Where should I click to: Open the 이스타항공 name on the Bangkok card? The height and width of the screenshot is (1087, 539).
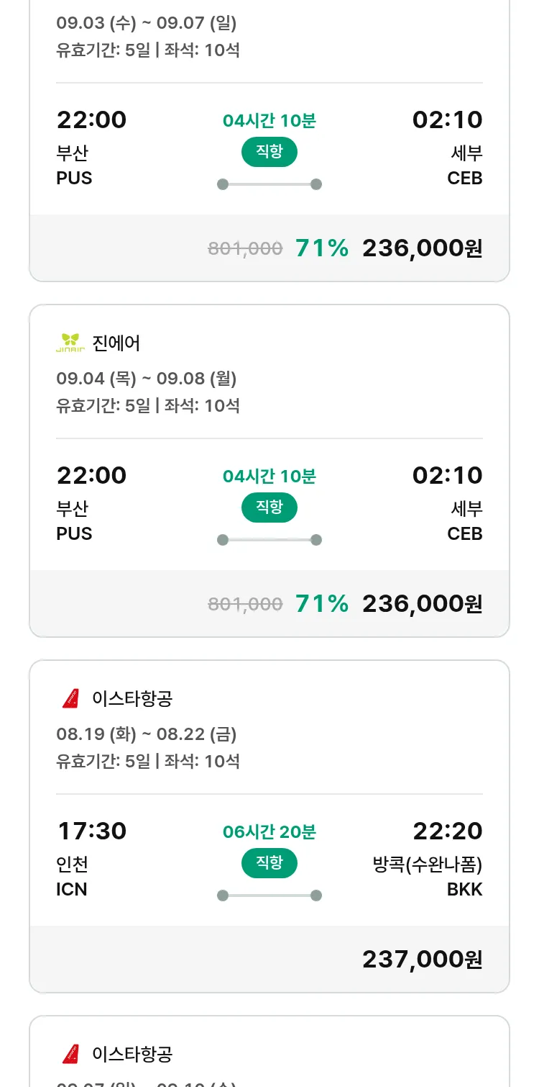point(132,699)
